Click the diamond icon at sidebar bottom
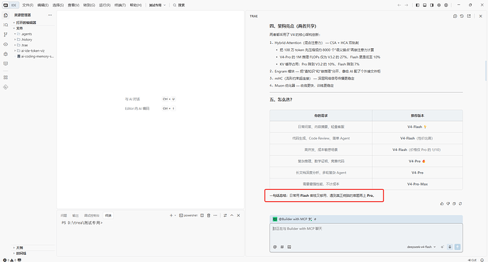This screenshot has width=488, height=262. pyautogui.click(x=6, y=87)
